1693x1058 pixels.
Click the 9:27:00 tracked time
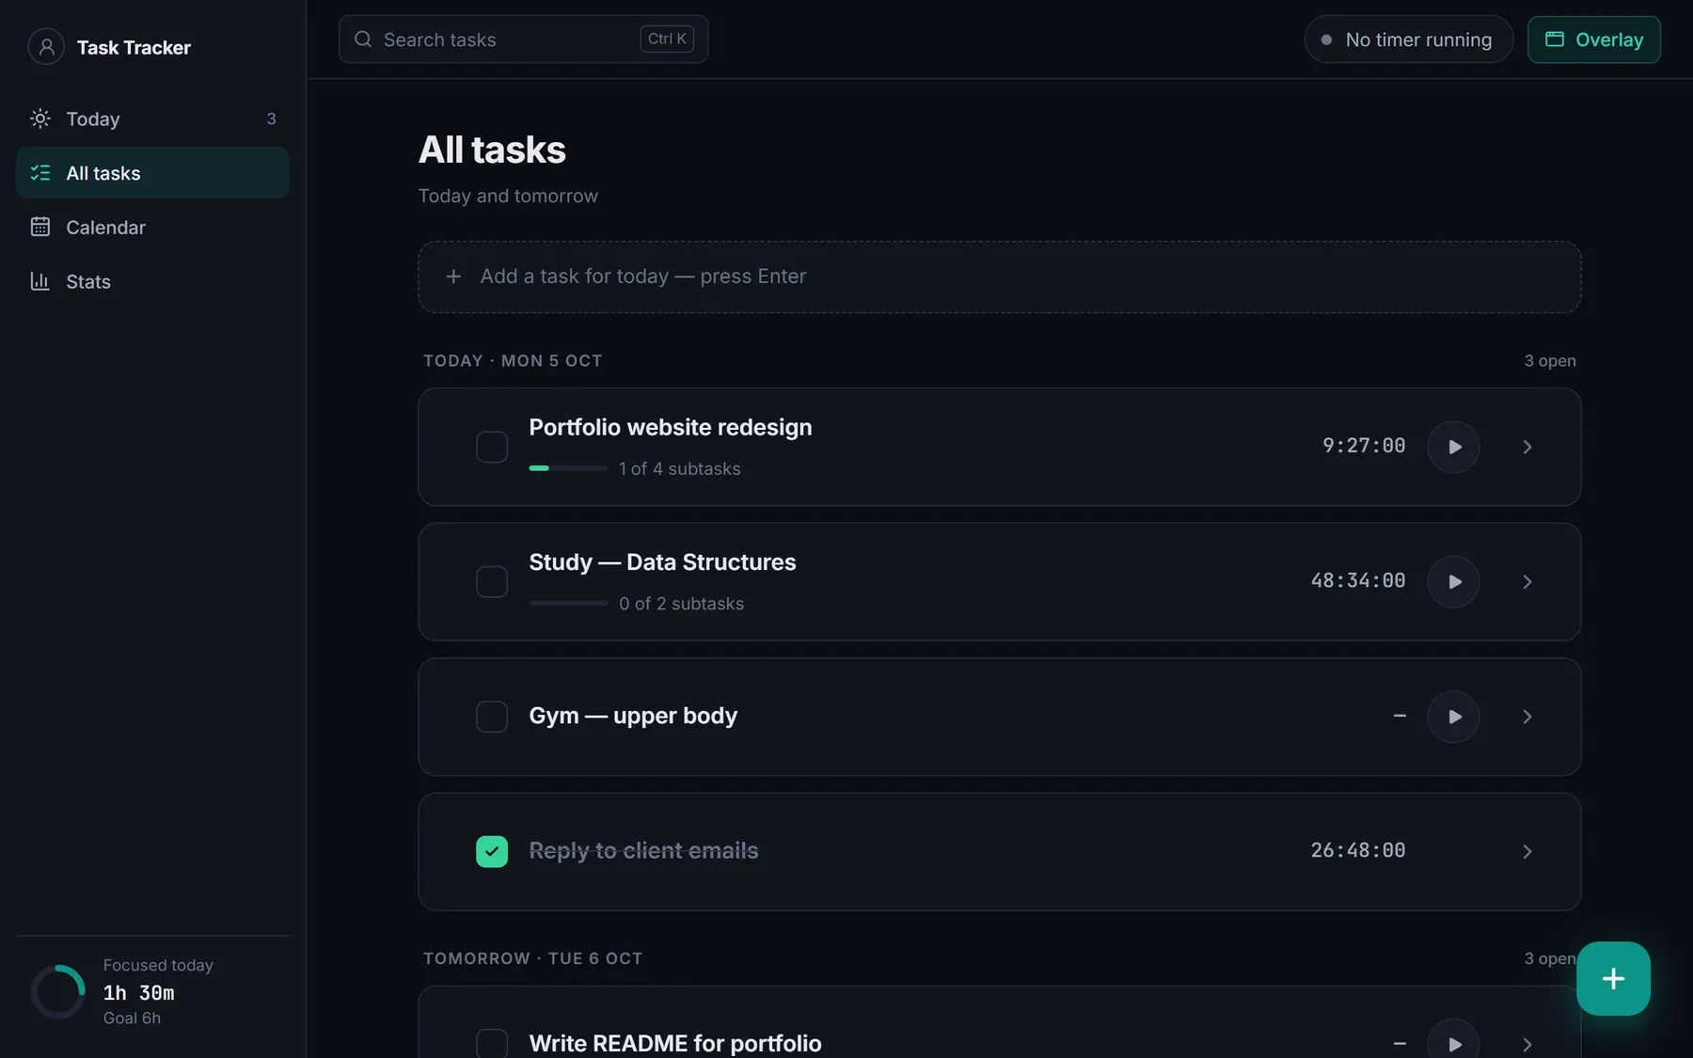click(1364, 446)
